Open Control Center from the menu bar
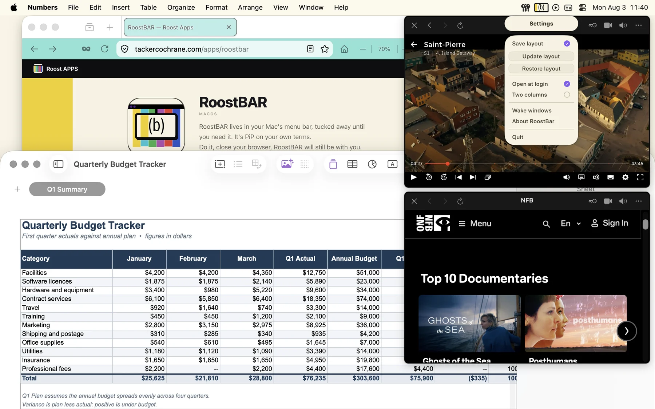This screenshot has height=409, width=655. click(583, 7)
